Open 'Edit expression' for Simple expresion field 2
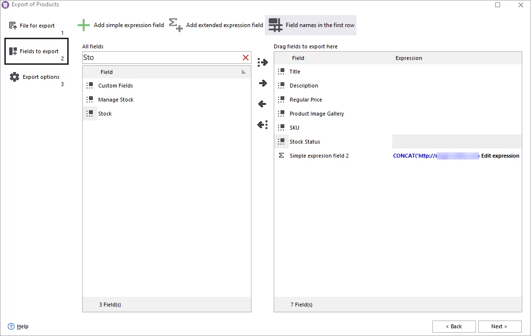 500,156
